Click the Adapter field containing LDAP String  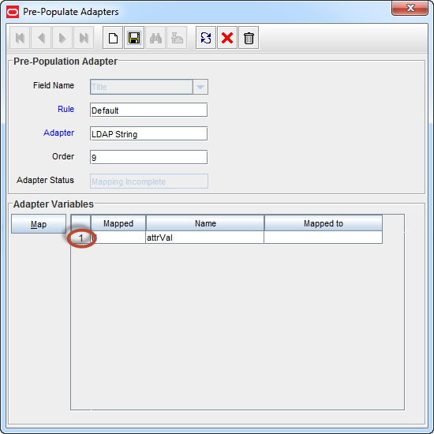point(148,133)
